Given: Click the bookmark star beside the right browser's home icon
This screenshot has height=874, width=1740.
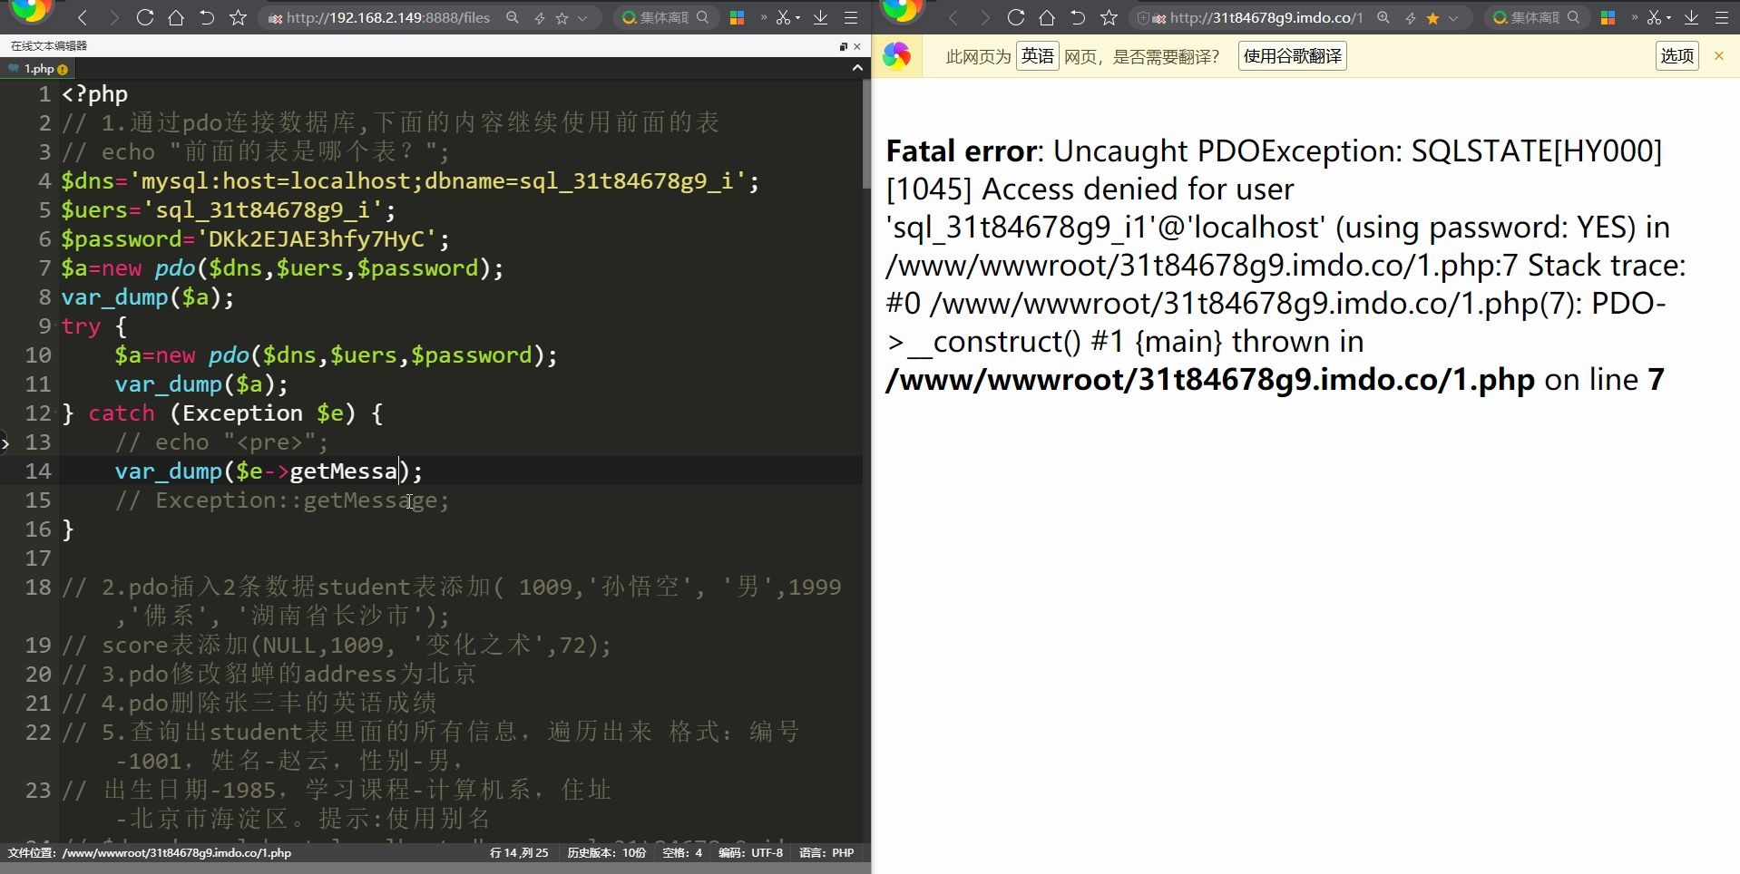Looking at the screenshot, I should (x=1109, y=17).
